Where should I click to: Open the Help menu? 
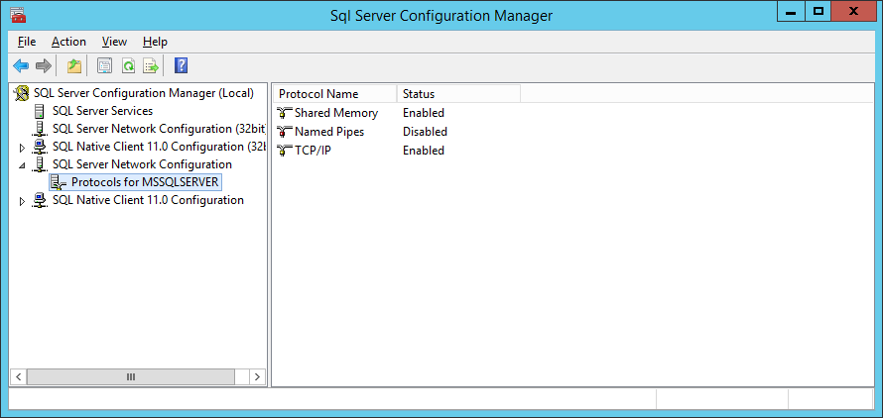[x=155, y=42]
